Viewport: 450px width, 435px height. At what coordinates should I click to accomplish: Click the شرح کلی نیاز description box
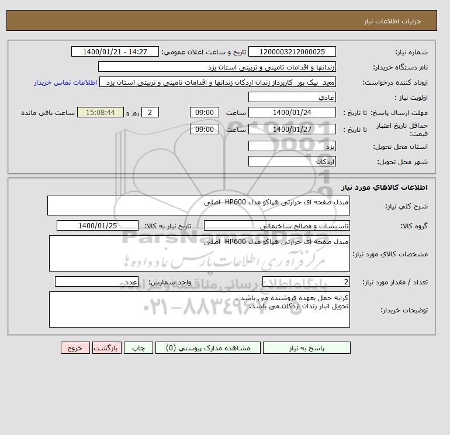(199, 206)
